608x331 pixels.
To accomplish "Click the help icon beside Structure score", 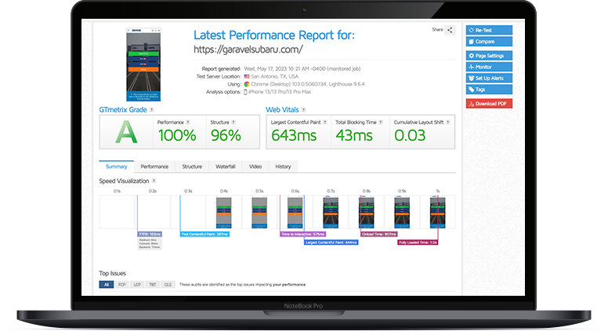I will 233,122.
